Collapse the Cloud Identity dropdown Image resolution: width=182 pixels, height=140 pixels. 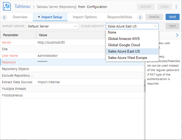(155, 26)
